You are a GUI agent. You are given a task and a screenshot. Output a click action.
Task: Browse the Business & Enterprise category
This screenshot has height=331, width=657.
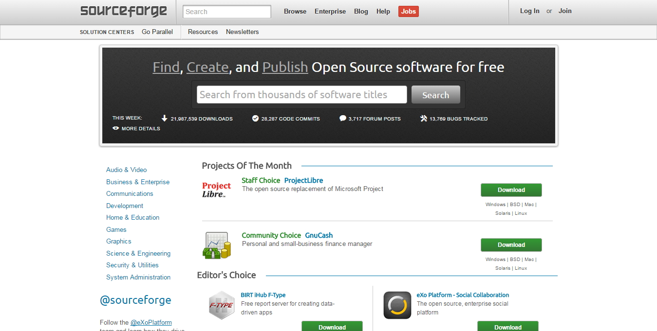pos(138,182)
